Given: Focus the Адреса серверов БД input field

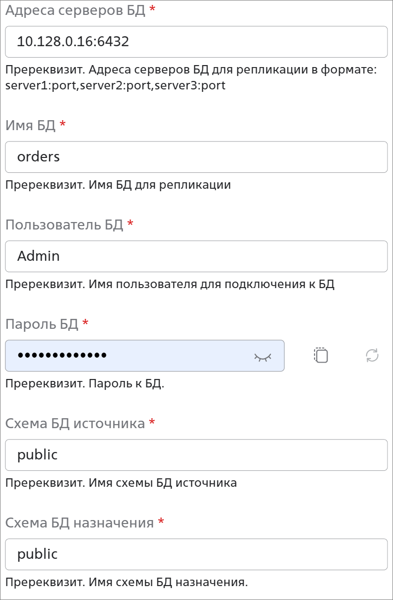Looking at the screenshot, I should coord(196,42).
